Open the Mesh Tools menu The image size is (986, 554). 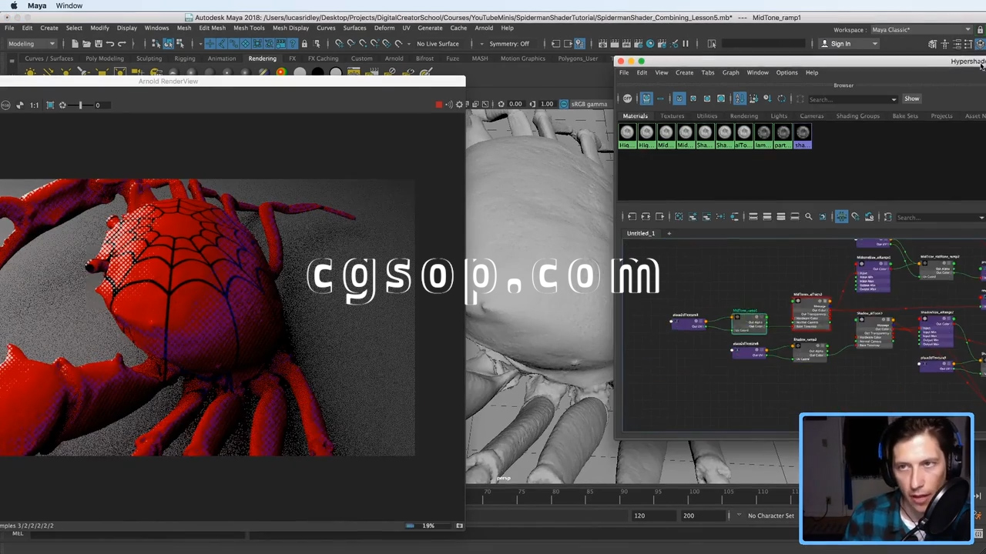coord(249,28)
